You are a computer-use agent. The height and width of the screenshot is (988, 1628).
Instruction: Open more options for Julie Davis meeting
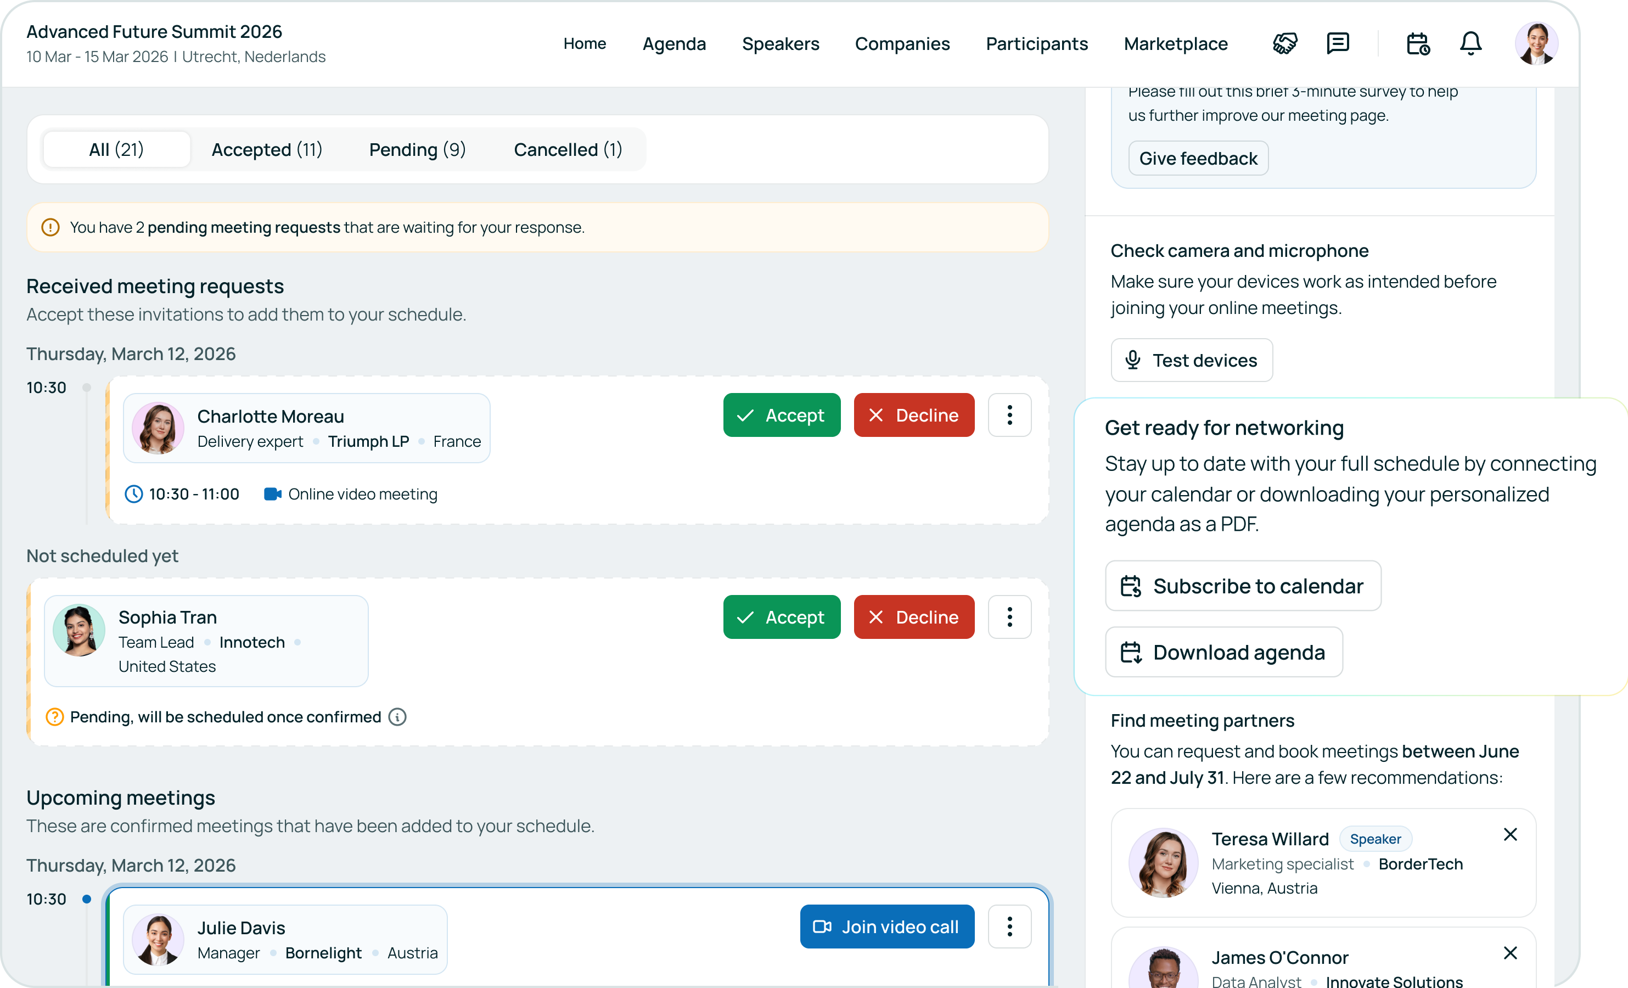tap(1009, 927)
